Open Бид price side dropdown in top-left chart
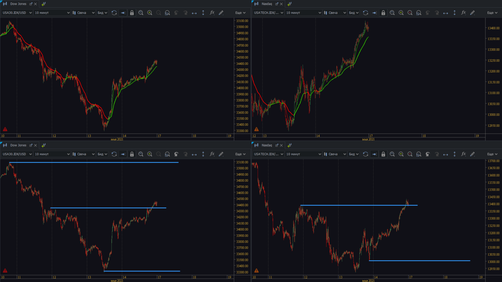Image resolution: width=502 pixels, height=282 pixels. 102,13
